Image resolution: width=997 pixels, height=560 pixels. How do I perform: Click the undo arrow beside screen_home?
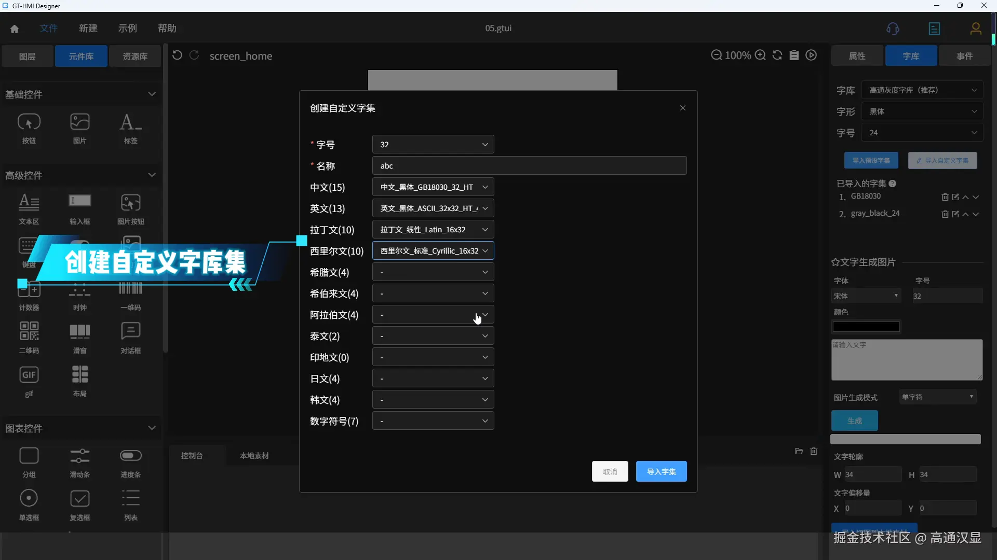click(x=177, y=55)
